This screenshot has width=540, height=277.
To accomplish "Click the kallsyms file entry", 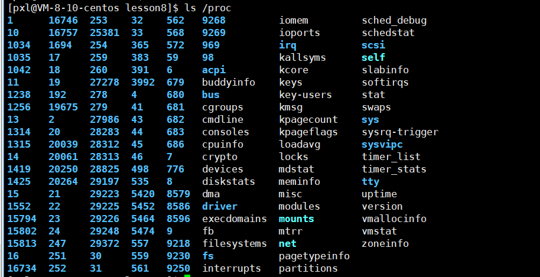I will tap(302, 57).
